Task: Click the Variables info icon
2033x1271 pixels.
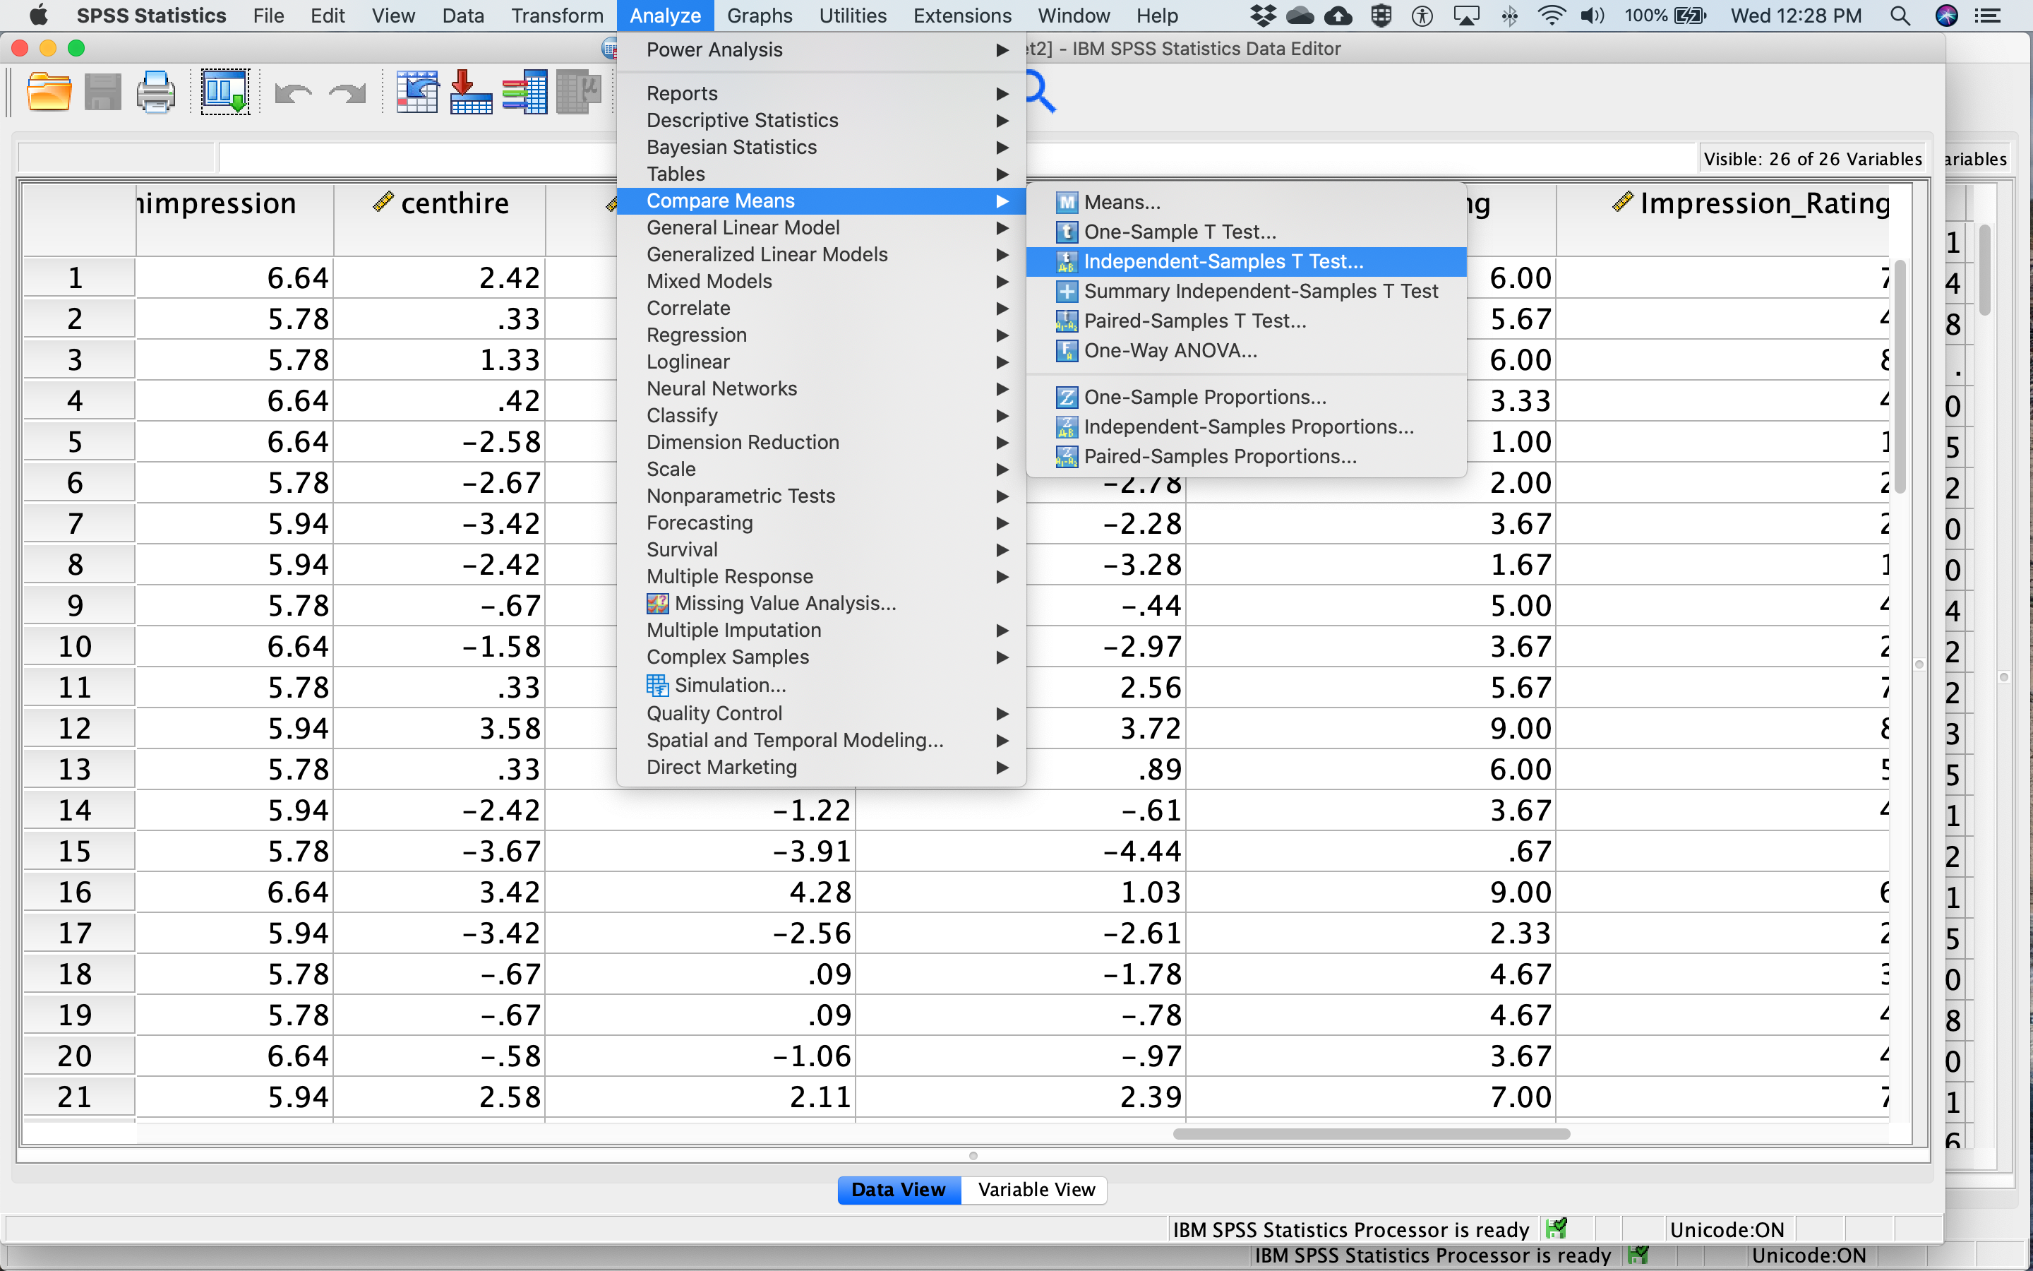Action: point(525,92)
